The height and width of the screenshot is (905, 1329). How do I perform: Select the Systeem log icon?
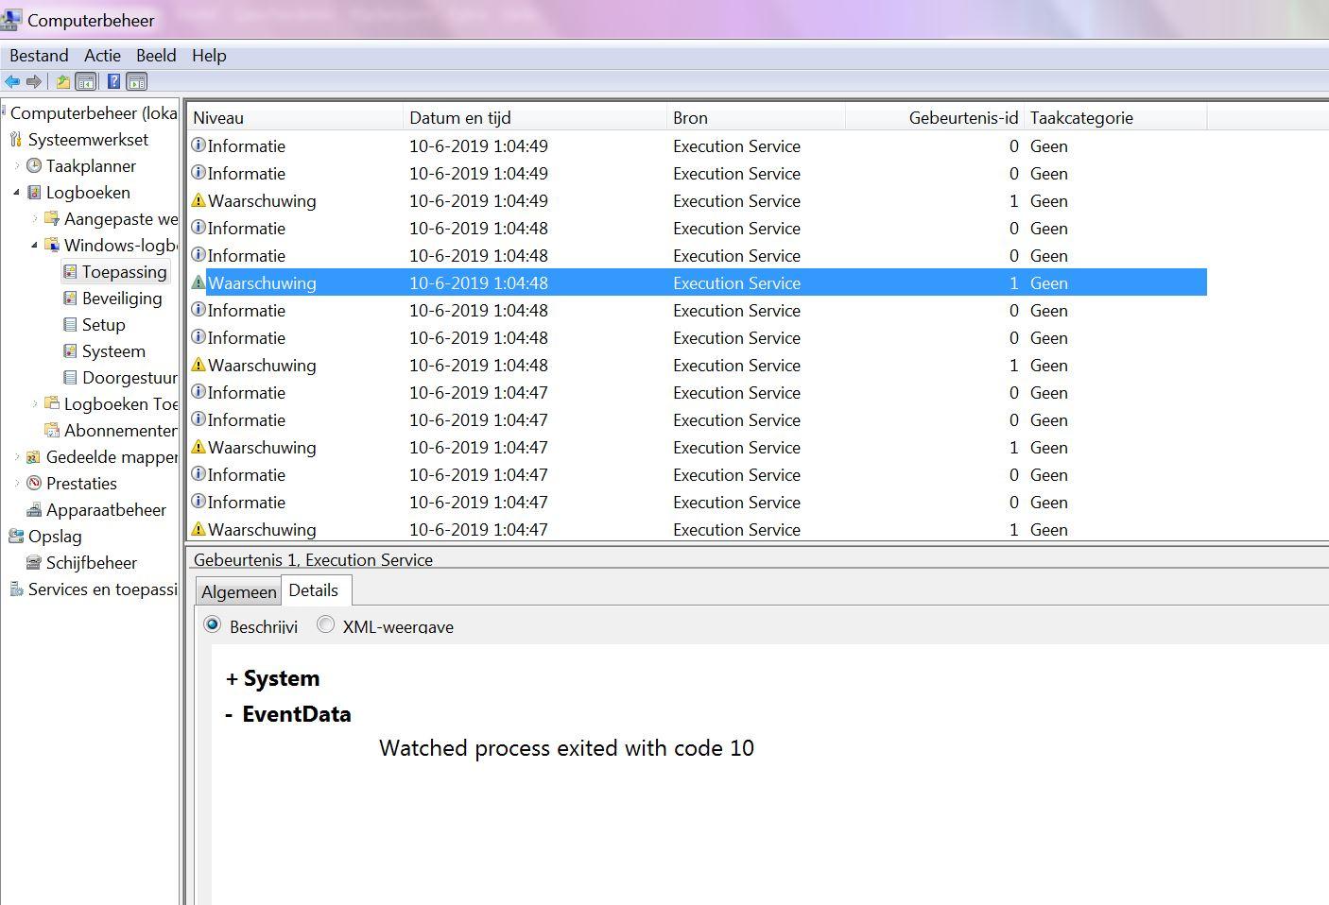point(70,351)
